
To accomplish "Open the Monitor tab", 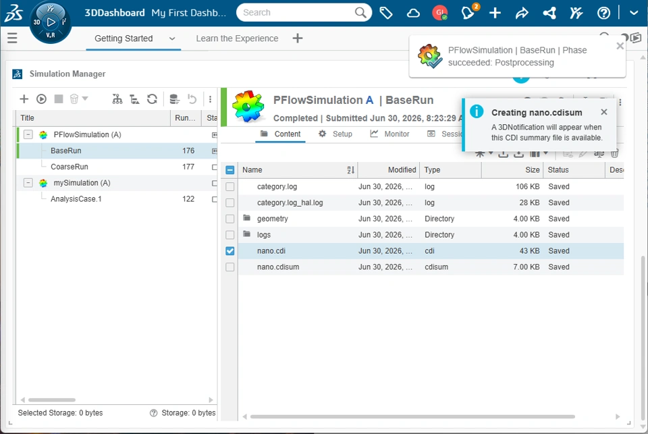I will coord(389,134).
